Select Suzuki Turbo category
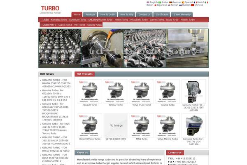This screenshot has height=165, width=247. [x=65, y=25]
